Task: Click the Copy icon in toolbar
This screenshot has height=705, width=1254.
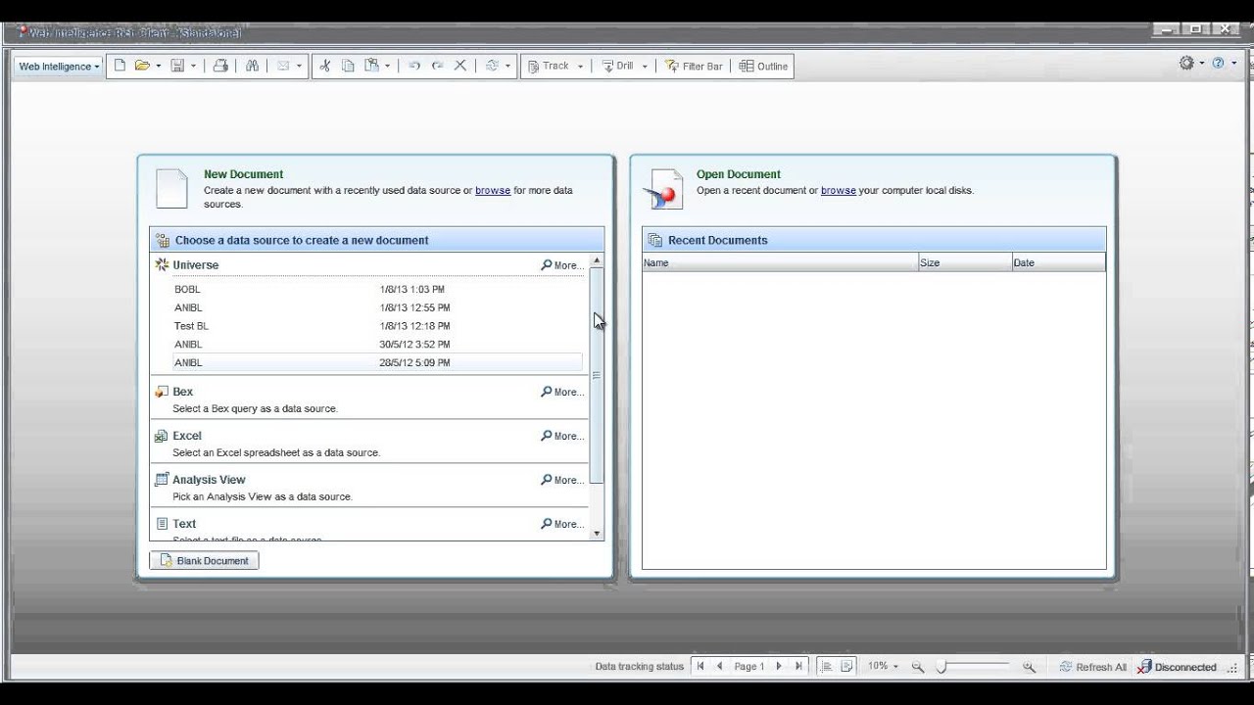Action: (348, 66)
